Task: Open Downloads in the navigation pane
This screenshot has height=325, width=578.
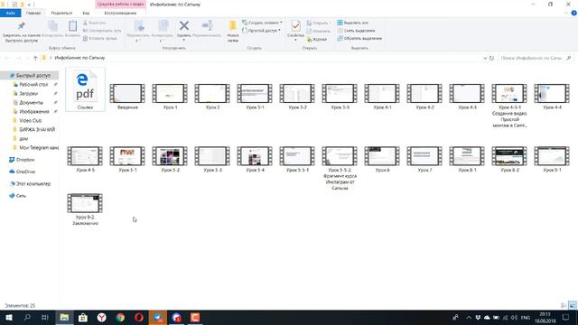Action: click(28, 94)
